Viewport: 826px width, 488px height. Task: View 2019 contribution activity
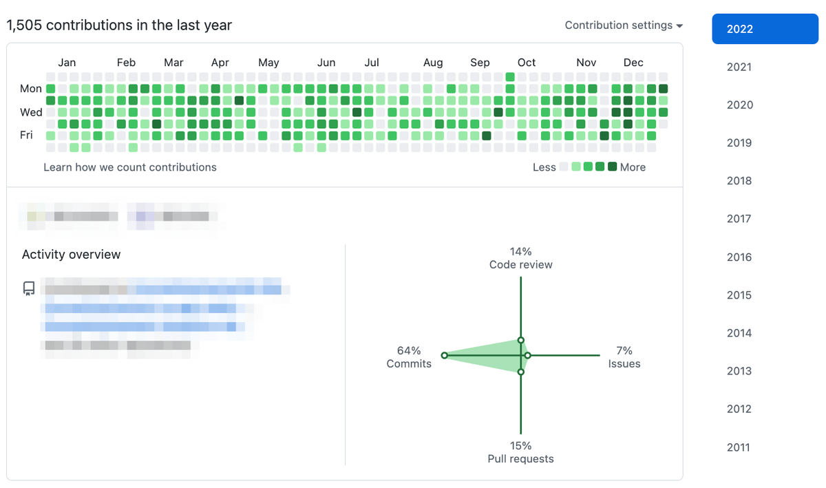click(x=739, y=143)
